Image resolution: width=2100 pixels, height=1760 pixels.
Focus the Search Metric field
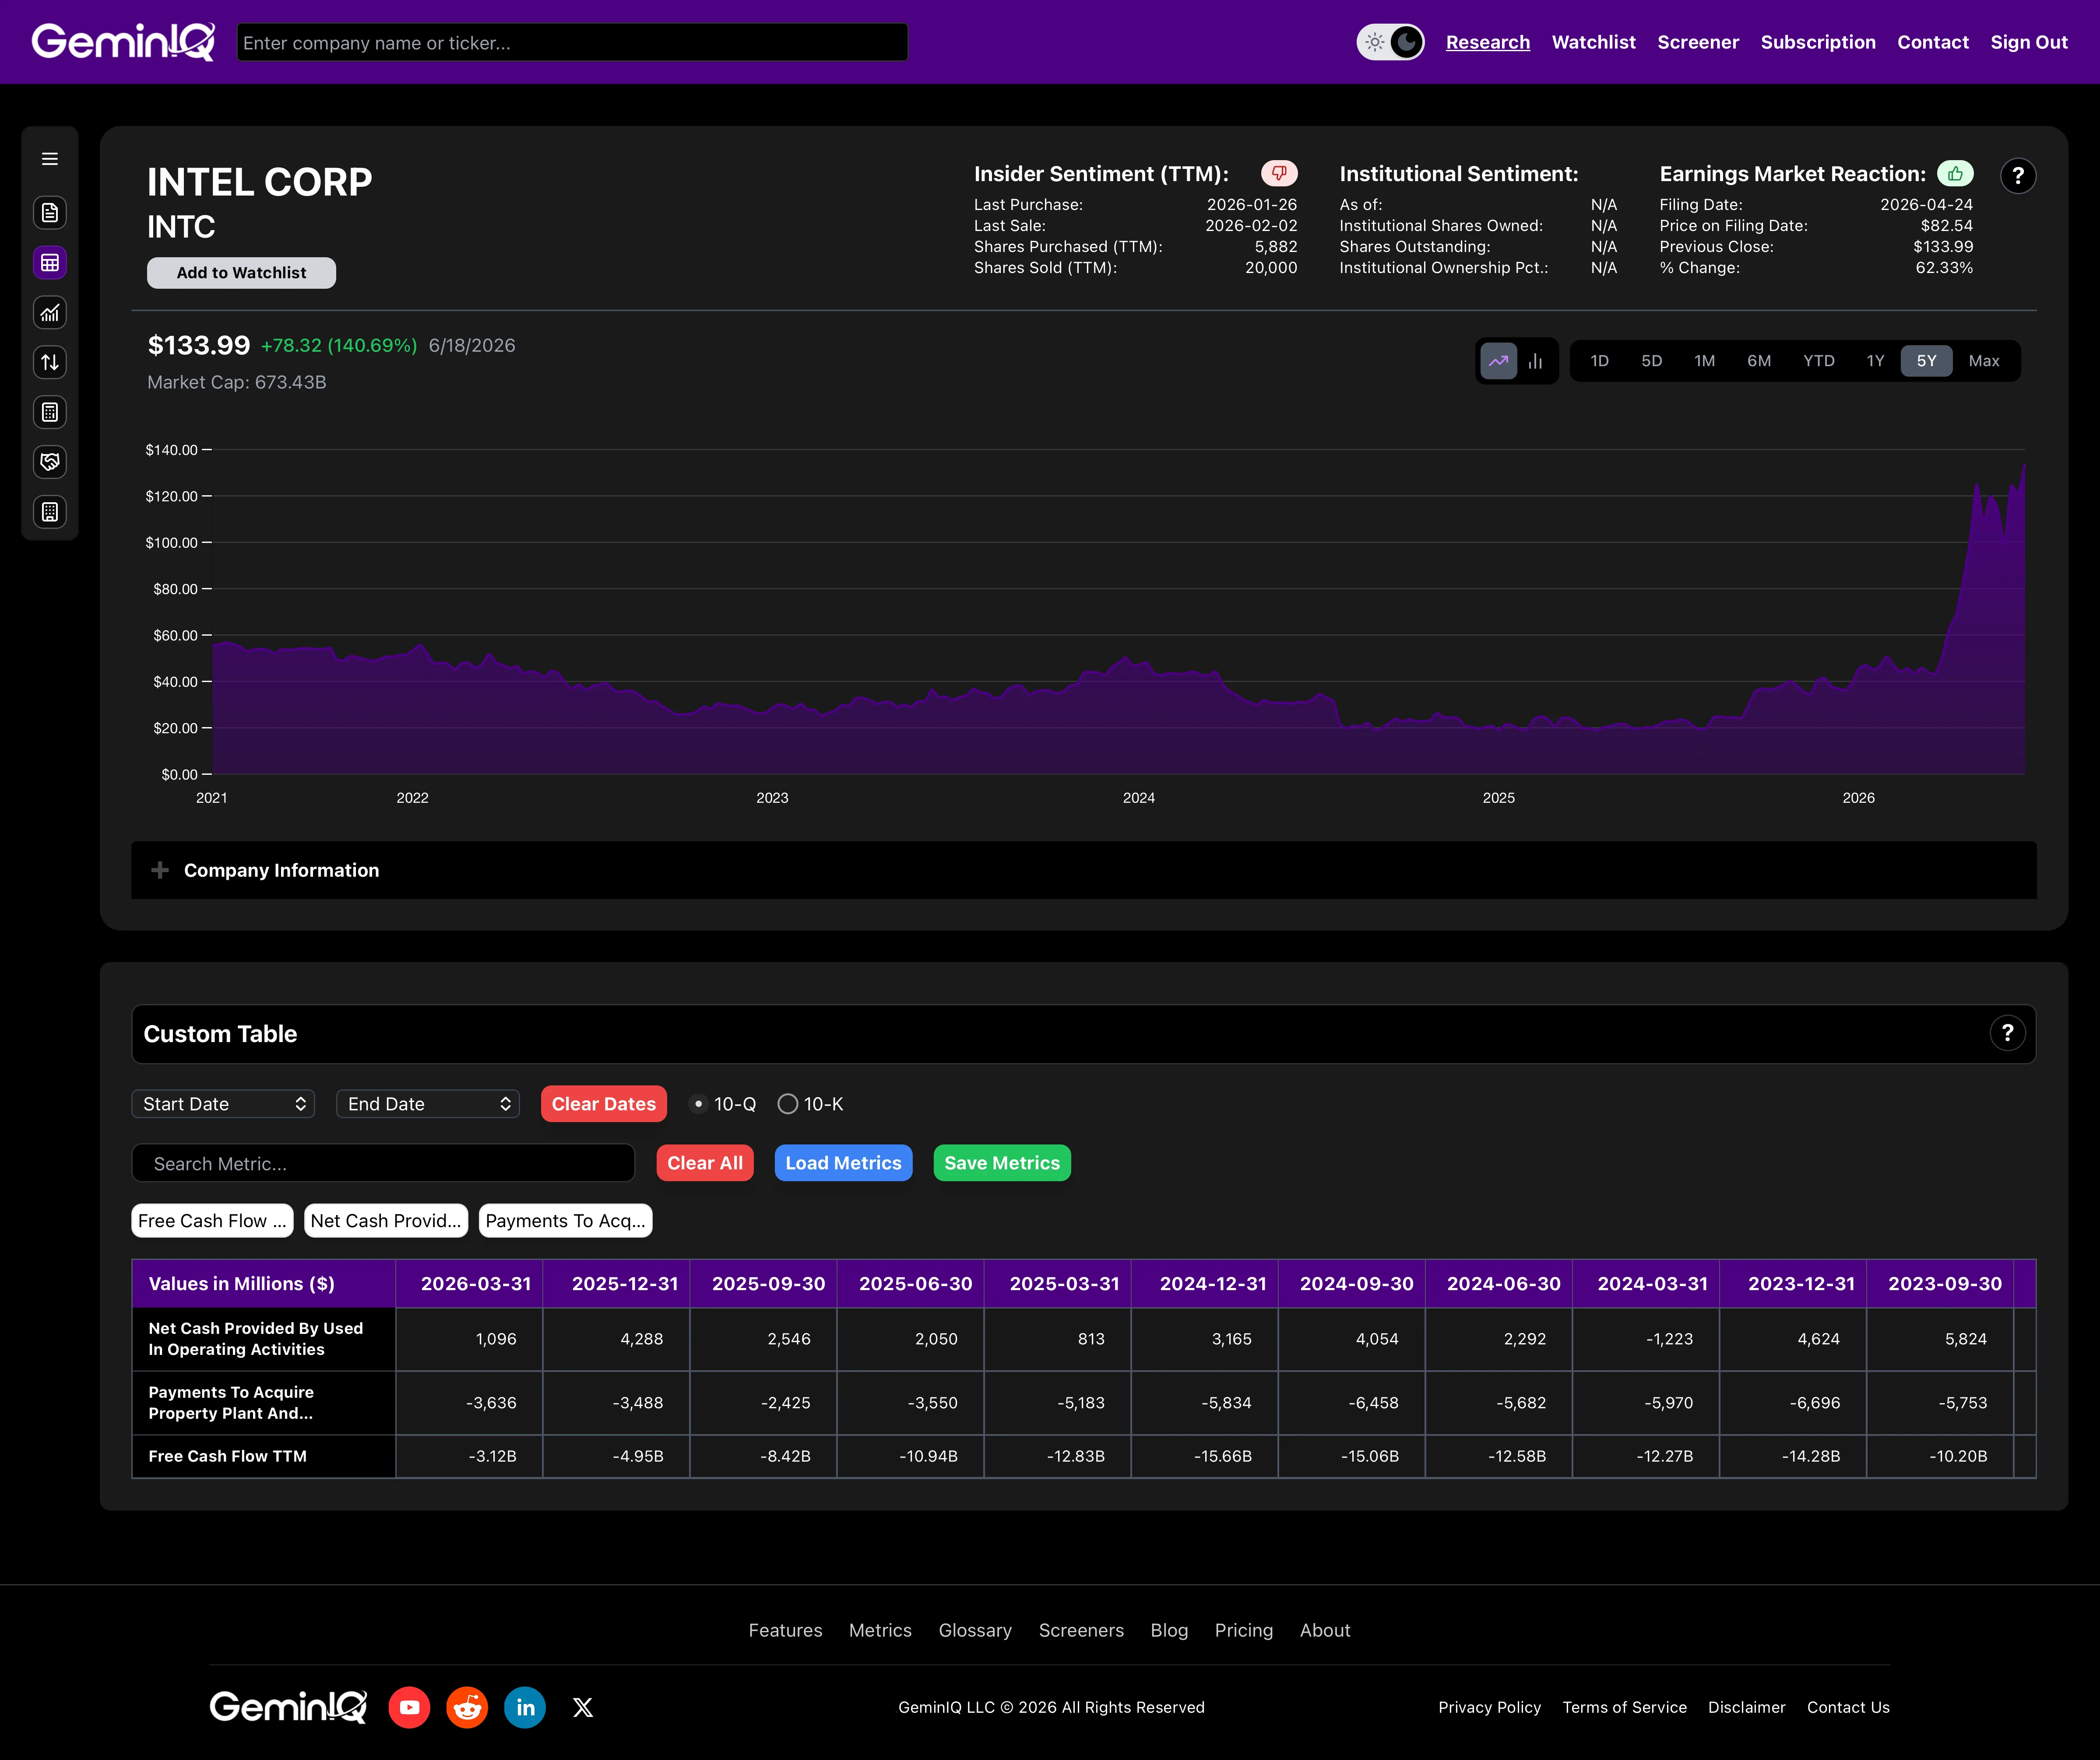point(383,1163)
